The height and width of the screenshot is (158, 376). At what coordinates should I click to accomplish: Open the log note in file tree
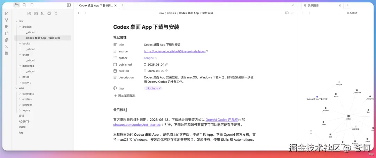[21, 132]
